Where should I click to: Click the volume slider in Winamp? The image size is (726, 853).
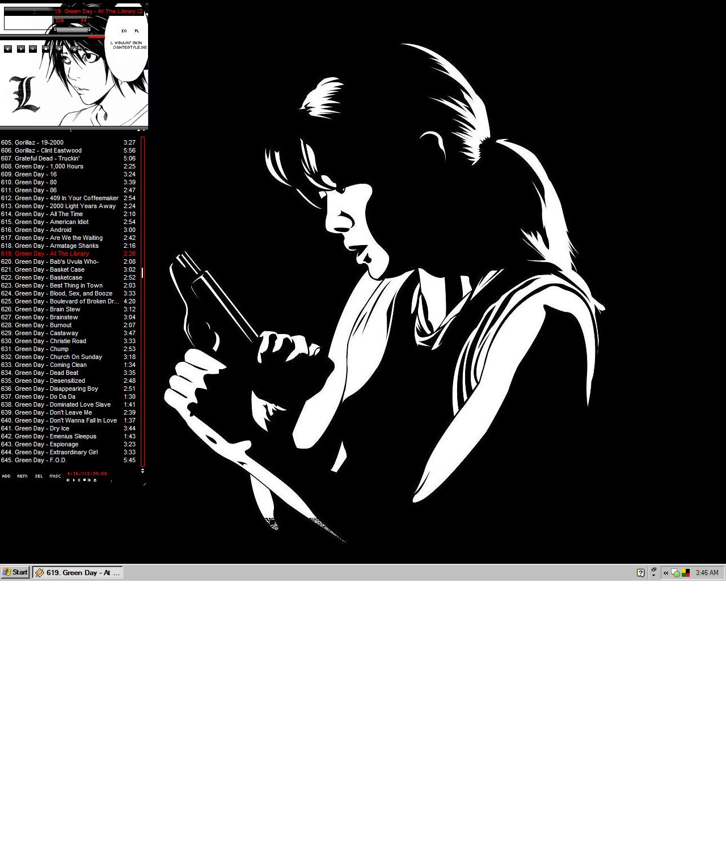coord(72,30)
